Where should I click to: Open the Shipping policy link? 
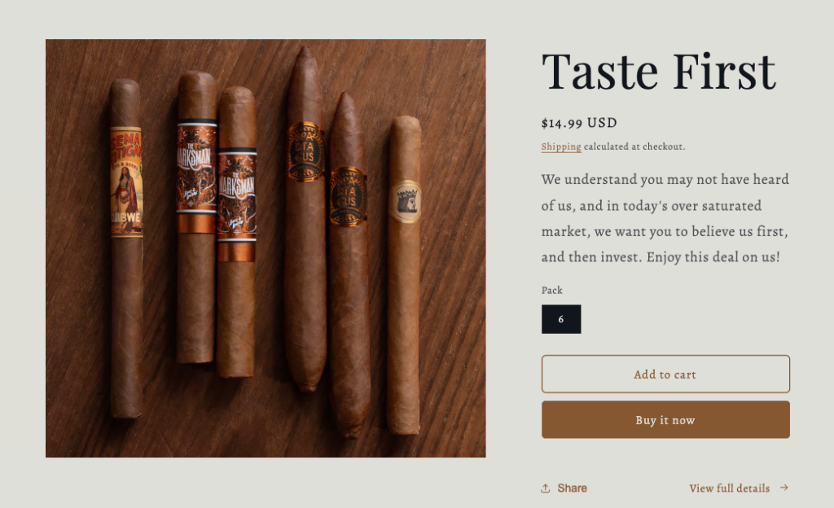click(x=561, y=147)
